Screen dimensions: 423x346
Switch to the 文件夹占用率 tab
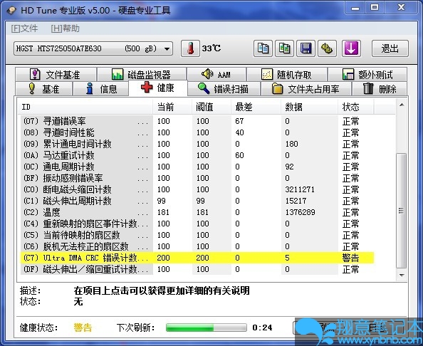click(305, 89)
